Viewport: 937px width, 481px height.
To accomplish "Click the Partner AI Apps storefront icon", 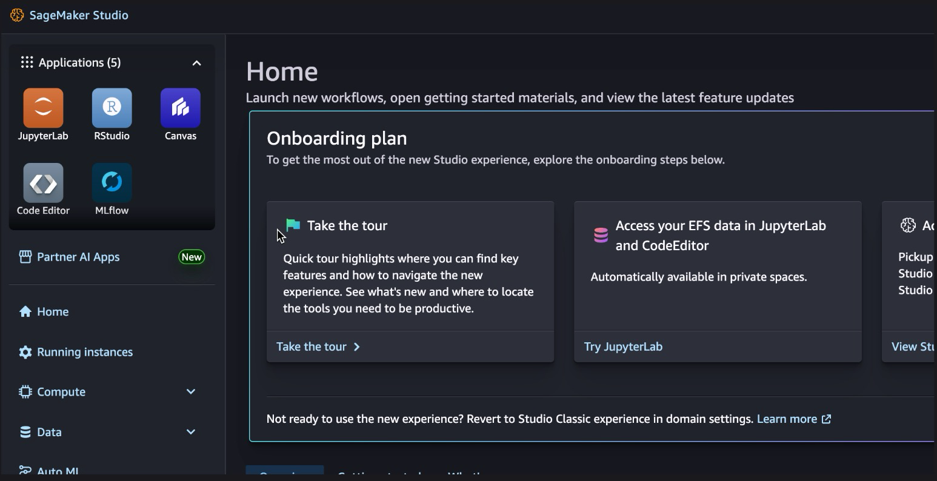I will tap(25, 257).
